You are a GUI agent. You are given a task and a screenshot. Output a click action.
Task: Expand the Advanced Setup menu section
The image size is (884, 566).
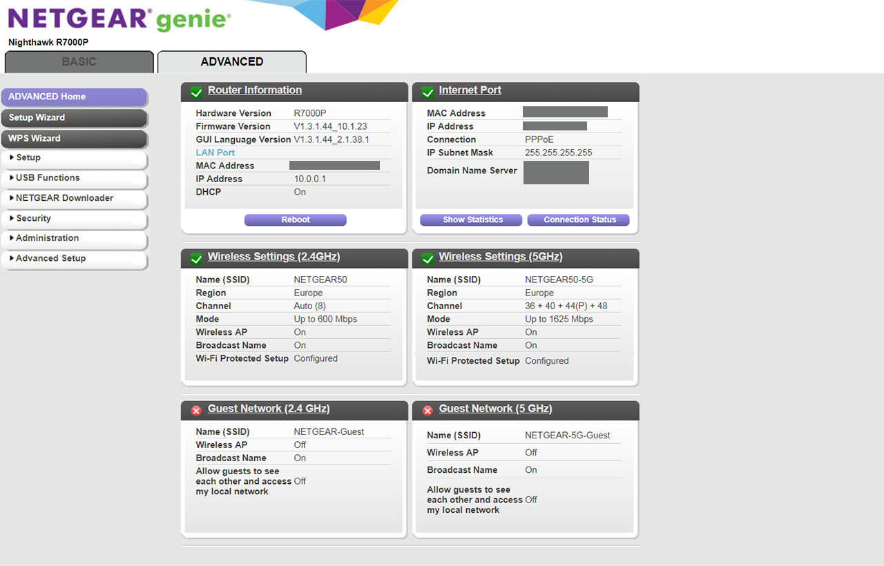click(74, 259)
